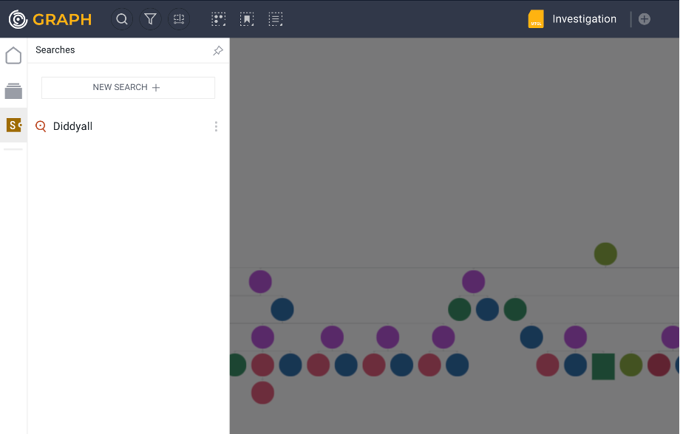Screen dimensions: 680x434
Task: Click the Searches panel title
Action: [55, 49]
